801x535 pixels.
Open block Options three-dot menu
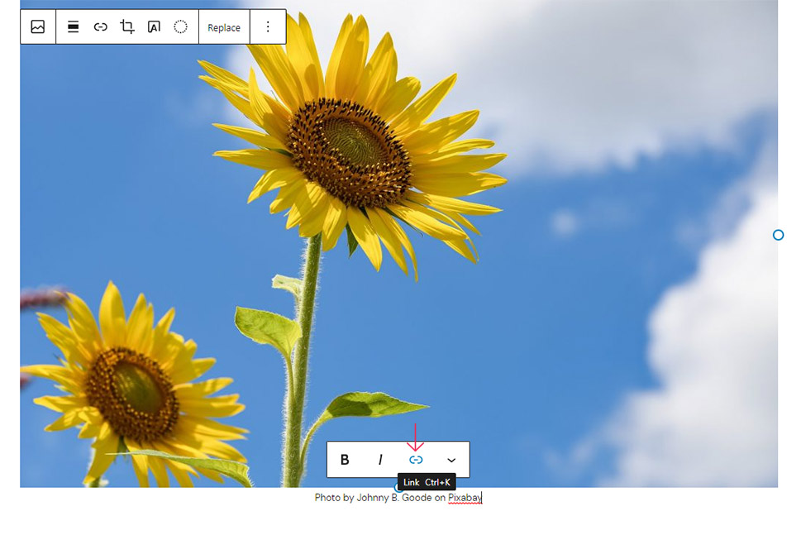point(268,26)
